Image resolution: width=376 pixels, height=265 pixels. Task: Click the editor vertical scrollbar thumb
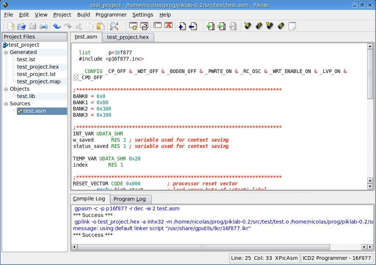point(370,74)
